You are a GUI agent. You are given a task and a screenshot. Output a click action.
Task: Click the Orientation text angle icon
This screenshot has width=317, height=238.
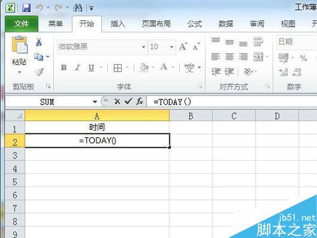point(248,72)
